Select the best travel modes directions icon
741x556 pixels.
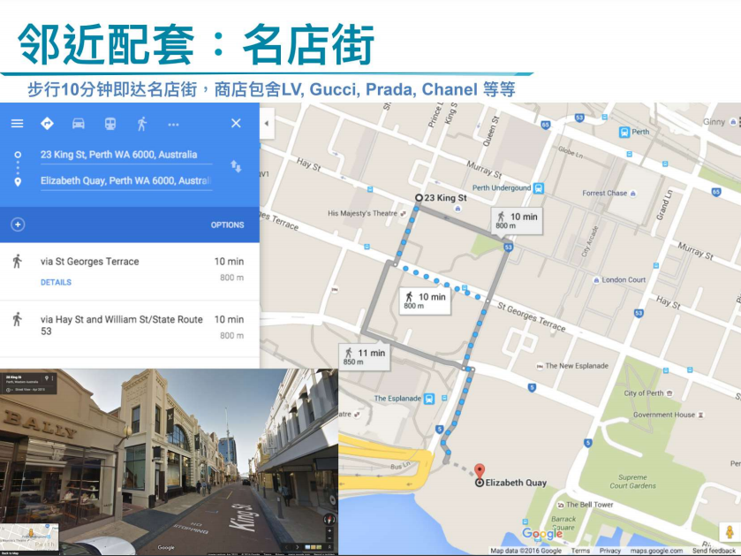pos(48,124)
